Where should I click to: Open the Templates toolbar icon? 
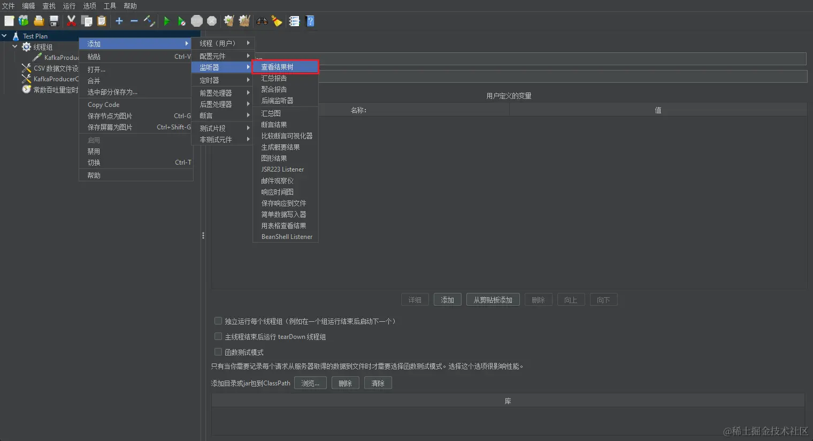24,21
